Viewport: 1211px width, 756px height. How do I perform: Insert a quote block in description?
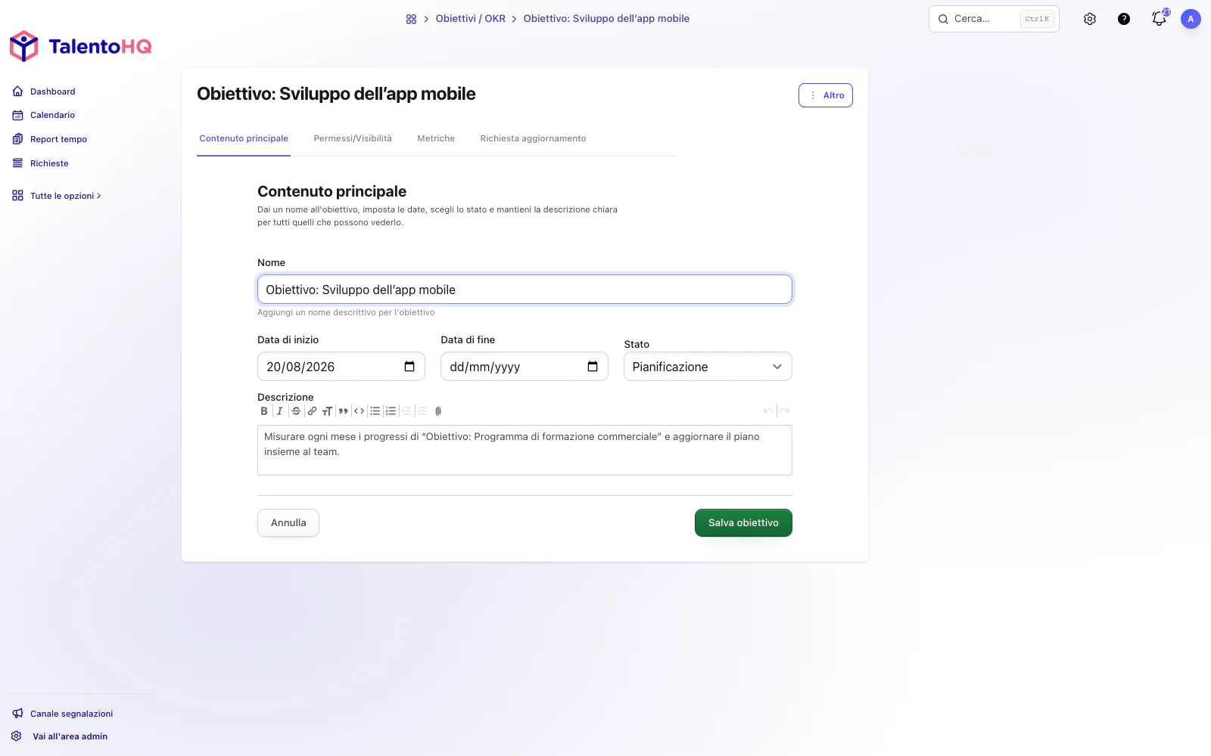tap(344, 411)
